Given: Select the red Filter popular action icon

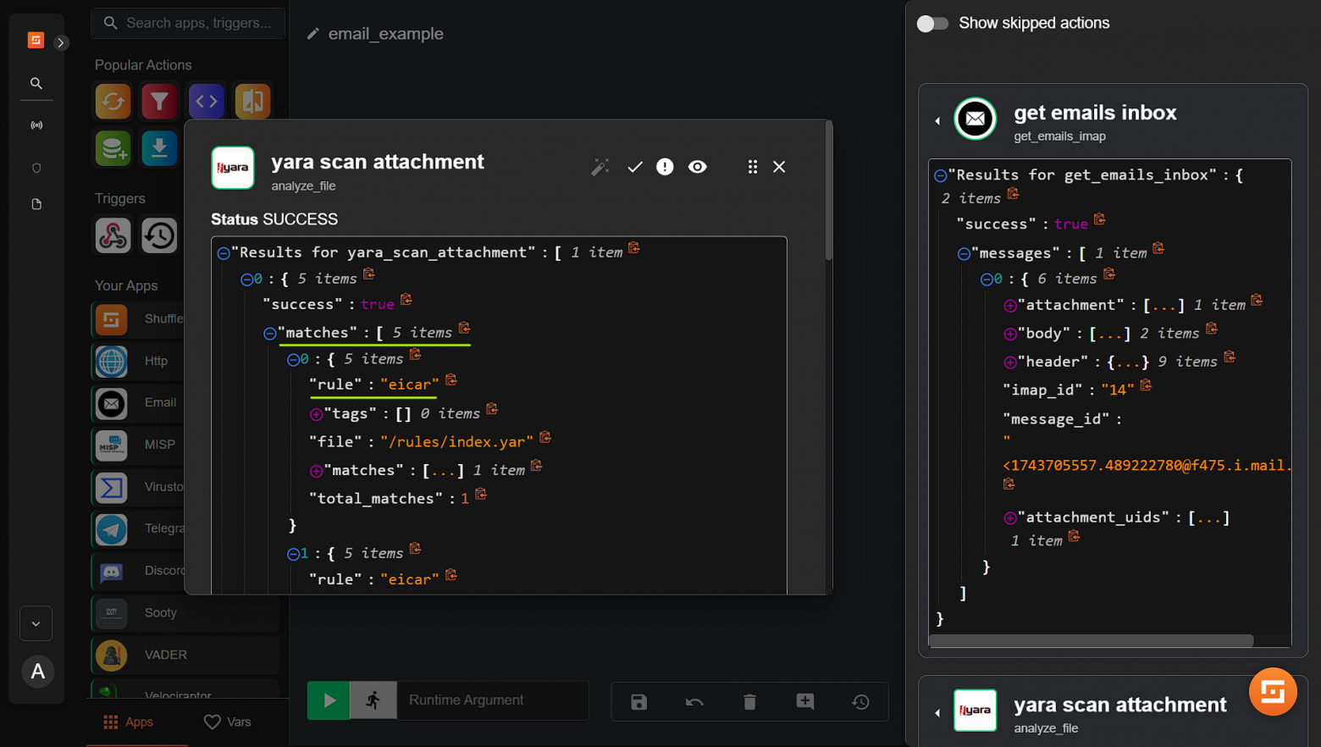Looking at the screenshot, I should (x=159, y=102).
